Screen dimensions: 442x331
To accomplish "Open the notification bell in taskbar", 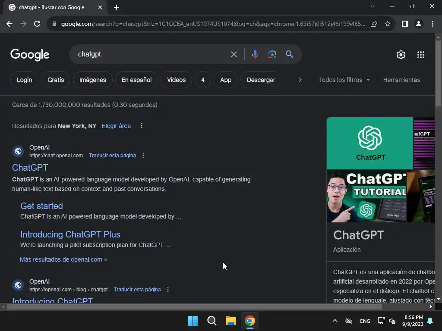I will click(x=430, y=321).
